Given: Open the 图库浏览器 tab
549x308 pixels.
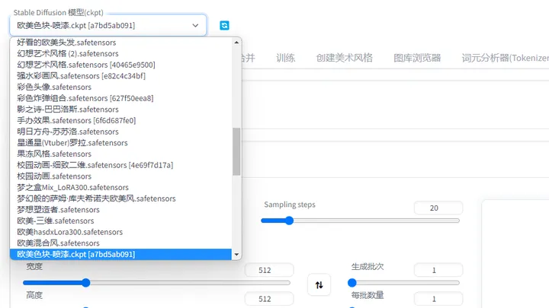Looking at the screenshot, I should [x=417, y=58].
